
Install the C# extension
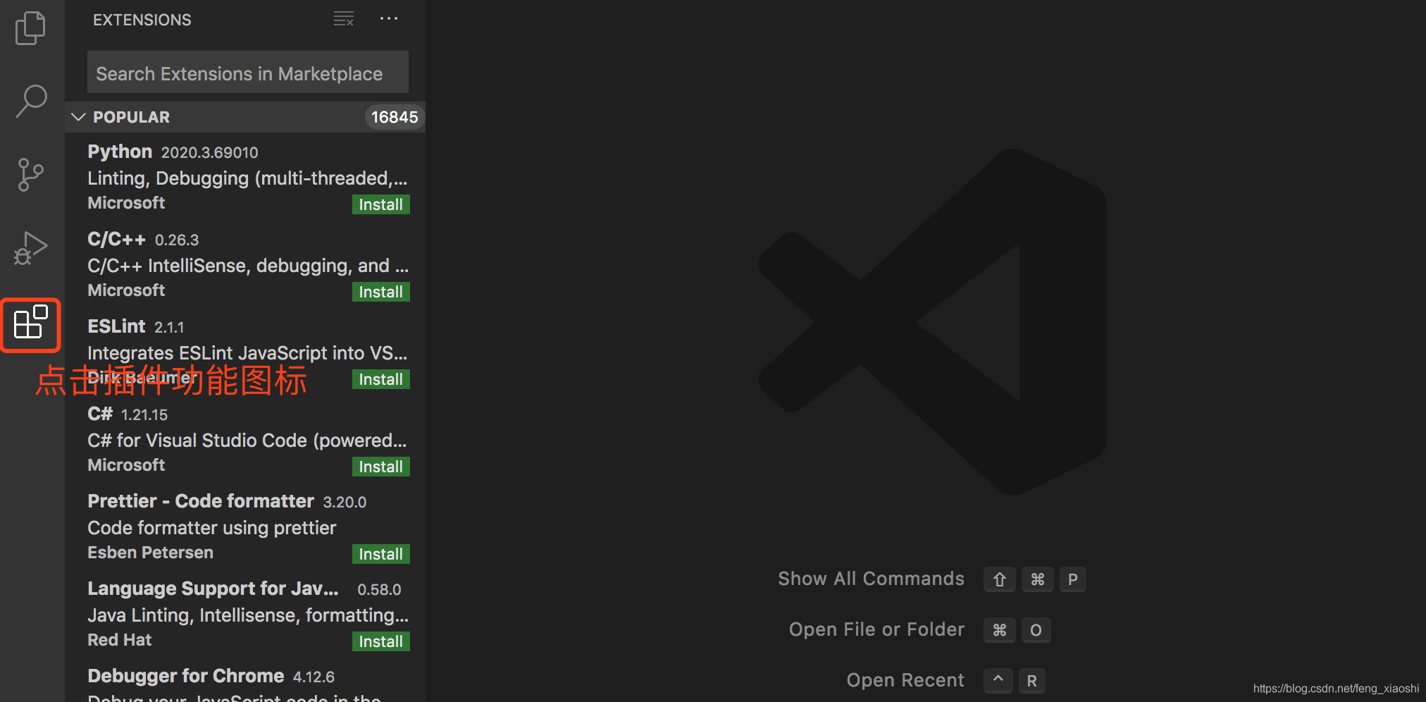click(x=380, y=467)
